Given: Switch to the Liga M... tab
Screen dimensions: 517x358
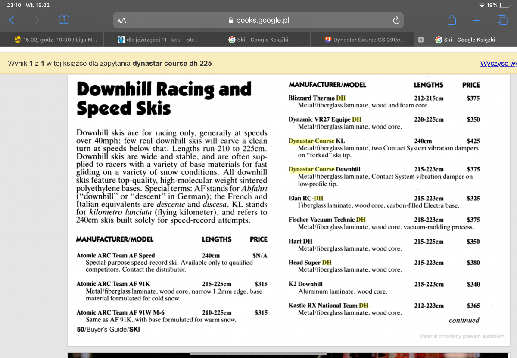Looking at the screenshot, I should pos(56,40).
